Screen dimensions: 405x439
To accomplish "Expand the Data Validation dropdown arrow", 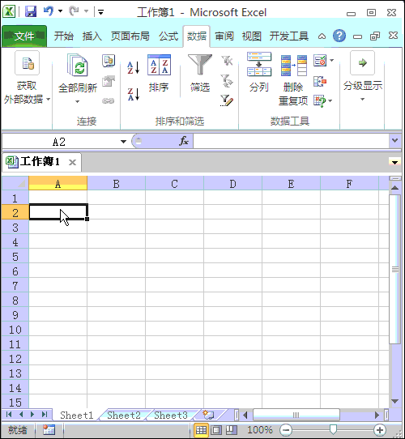I will click(x=332, y=60).
